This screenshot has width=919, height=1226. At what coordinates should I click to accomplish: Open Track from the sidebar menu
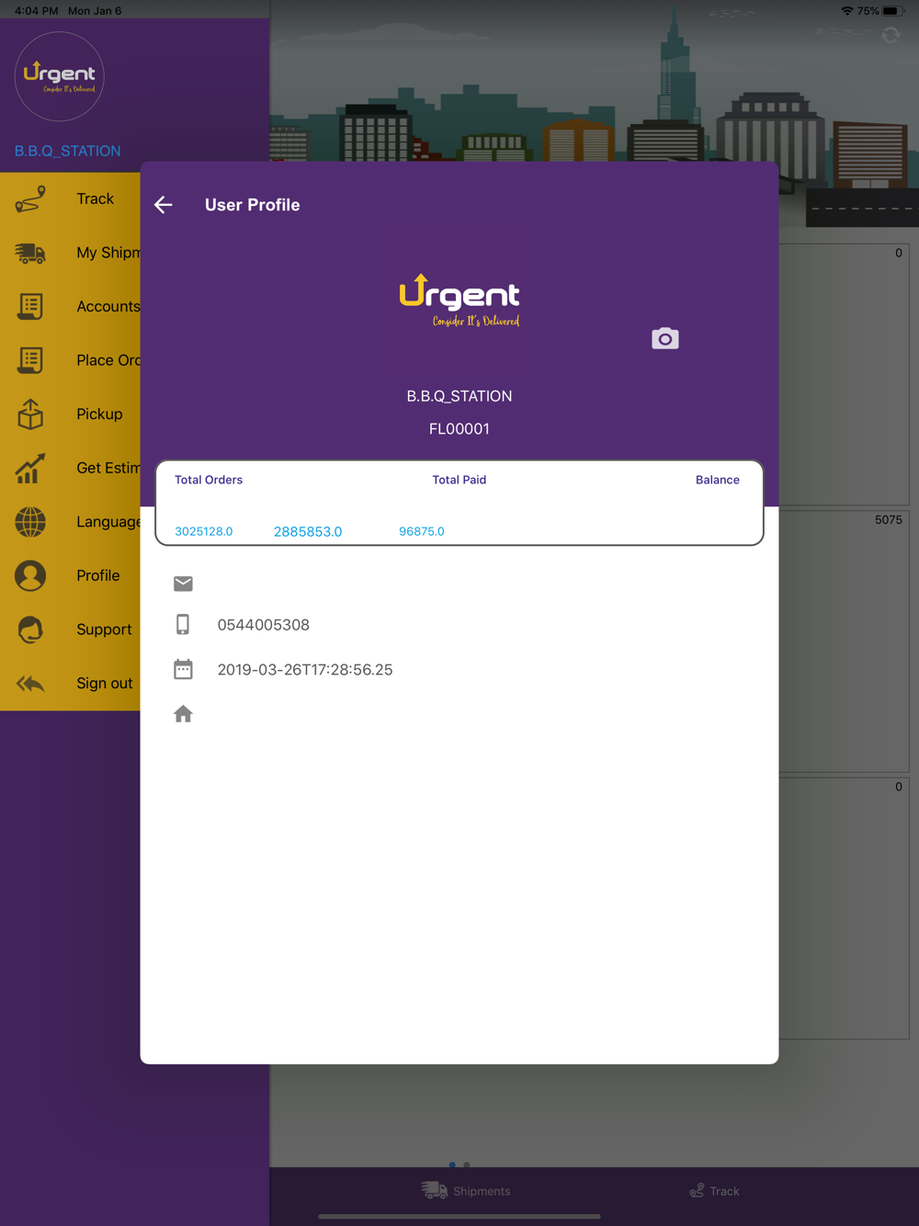[70, 199]
